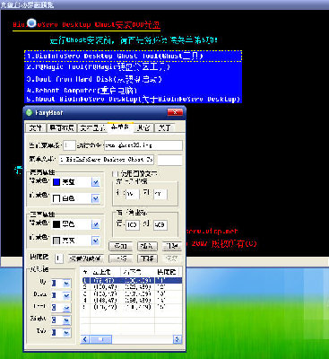This screenshot has height=359, width=329.
Task: Open the last tab 关于
Action: (165, 128)
